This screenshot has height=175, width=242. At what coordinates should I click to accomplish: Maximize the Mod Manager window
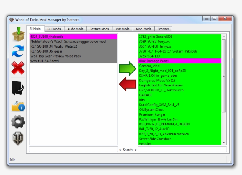tap(214, 19)
